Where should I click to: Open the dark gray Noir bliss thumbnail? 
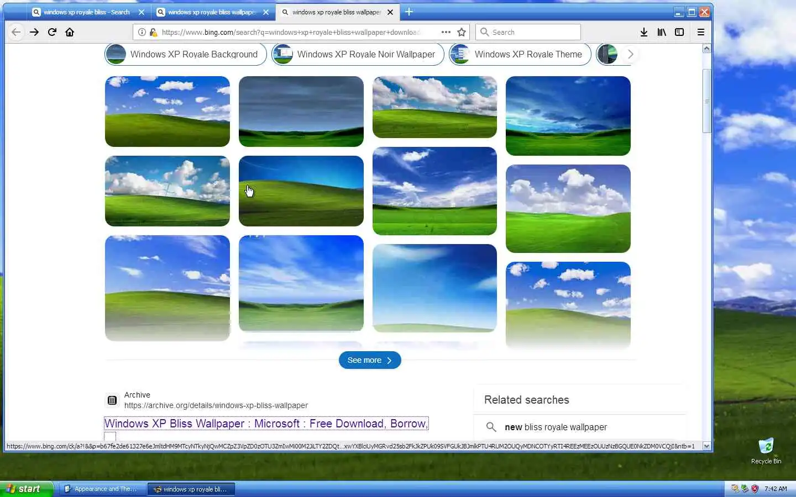[301, 112]
